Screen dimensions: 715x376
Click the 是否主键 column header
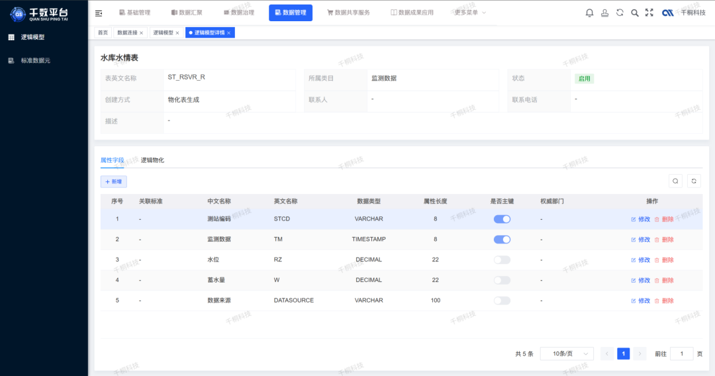tap(502, 201)
